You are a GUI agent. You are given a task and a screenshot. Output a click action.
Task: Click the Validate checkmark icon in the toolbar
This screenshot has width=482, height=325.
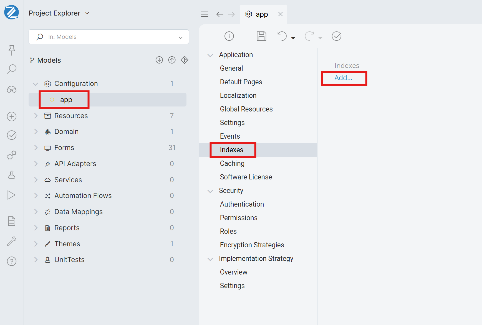click(336, 36)
